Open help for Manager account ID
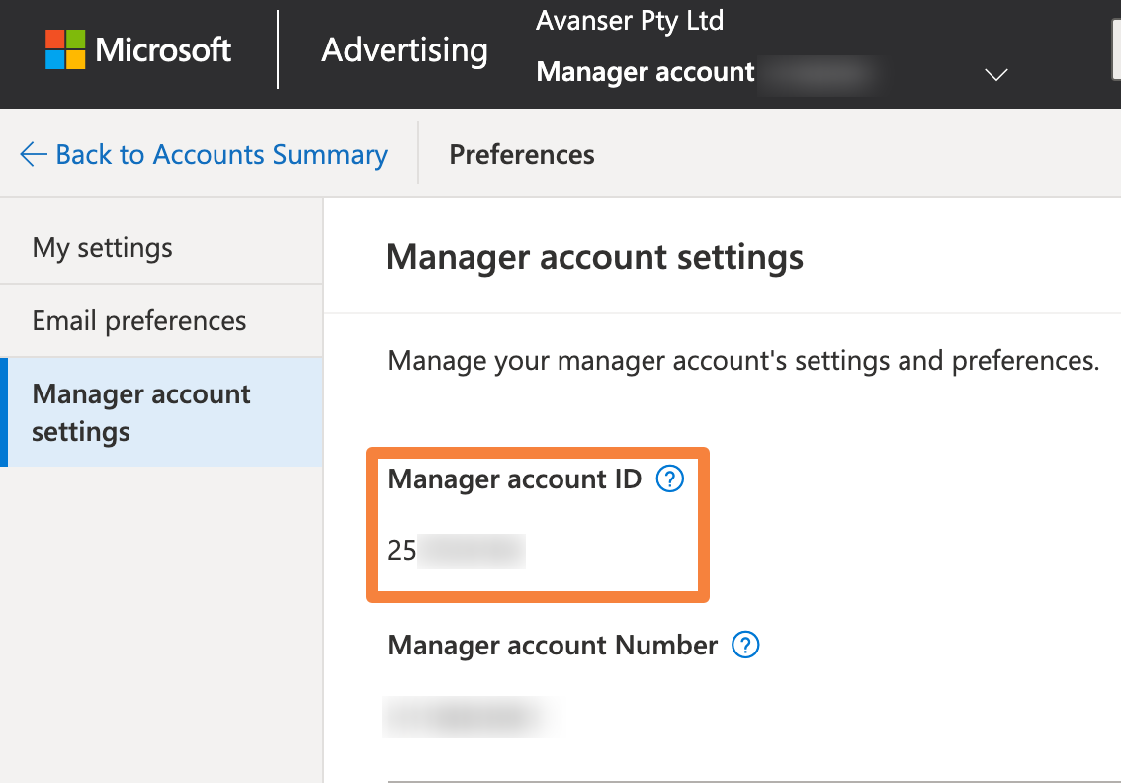Screen dimensions: 1121x783 click(x=670, y=479)
